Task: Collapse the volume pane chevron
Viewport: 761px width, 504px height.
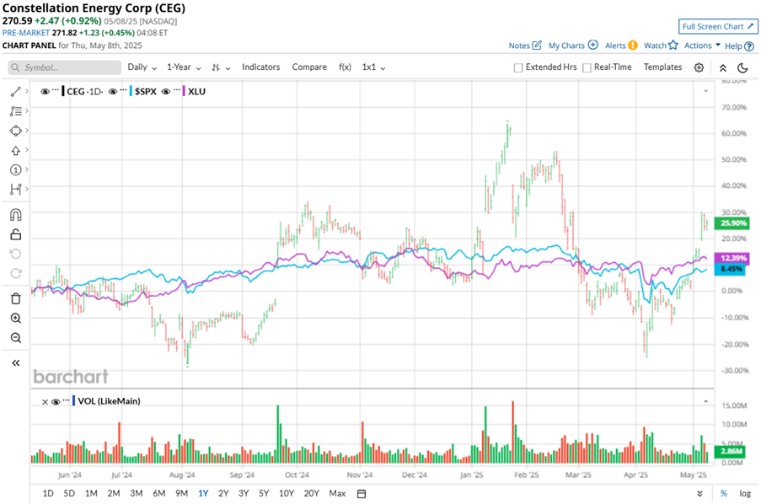Action: (705, 401)
